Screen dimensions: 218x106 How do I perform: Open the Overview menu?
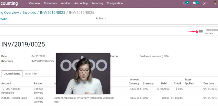[34, 3]
